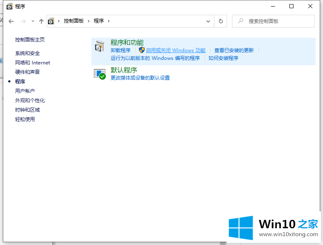Open 启用或关闭 Windows 功能 link
Image resolution: width=323 pixels, height=245 pixels.
[x=175, y=50]
